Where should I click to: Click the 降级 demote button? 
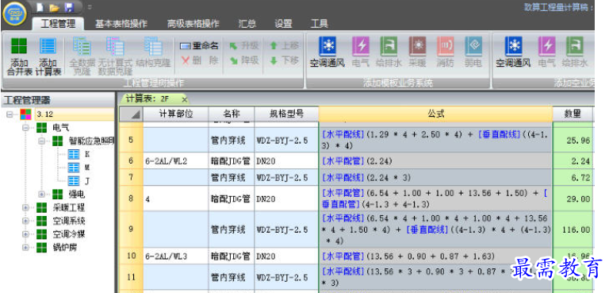click(244, 60)
